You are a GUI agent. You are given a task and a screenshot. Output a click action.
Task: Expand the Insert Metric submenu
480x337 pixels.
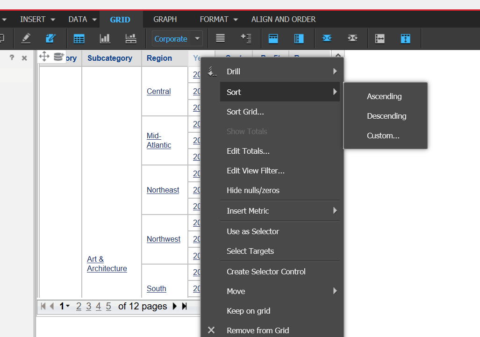tap(280, 211)
